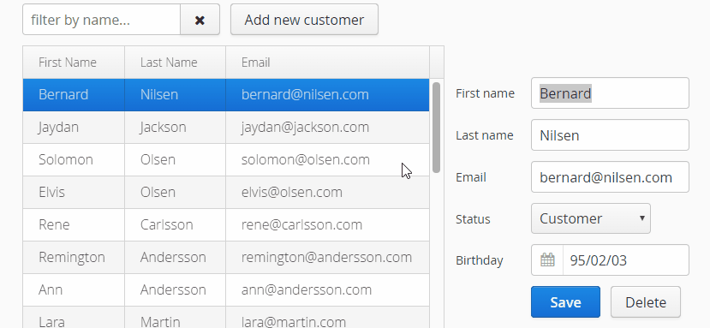Select Bernard in the First Name column

point(74,95)
